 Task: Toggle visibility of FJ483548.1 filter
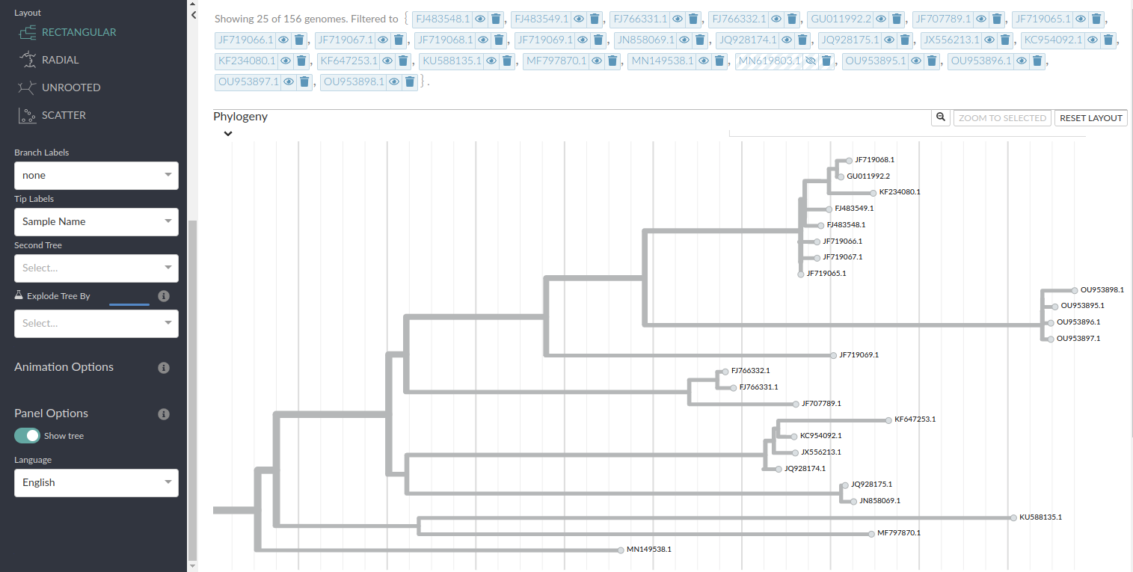coord(480,19)
